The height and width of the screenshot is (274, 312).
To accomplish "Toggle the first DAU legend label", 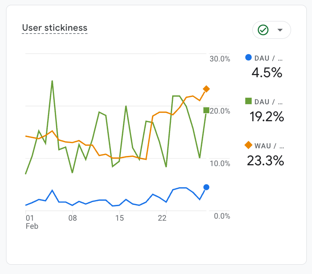I will pyautogui.click(x=268, y=58).
